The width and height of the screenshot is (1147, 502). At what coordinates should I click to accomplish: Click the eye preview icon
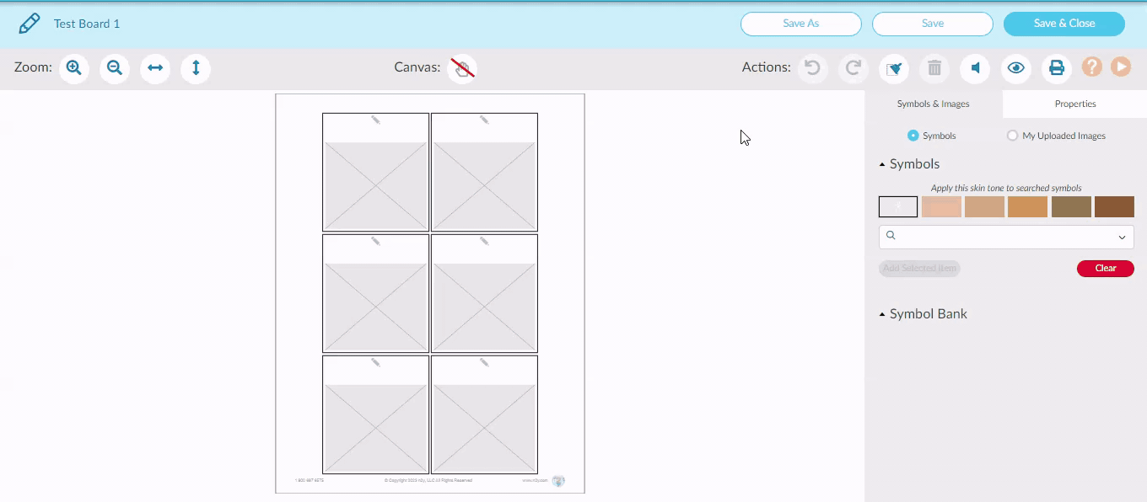[x=1015, y=68]
